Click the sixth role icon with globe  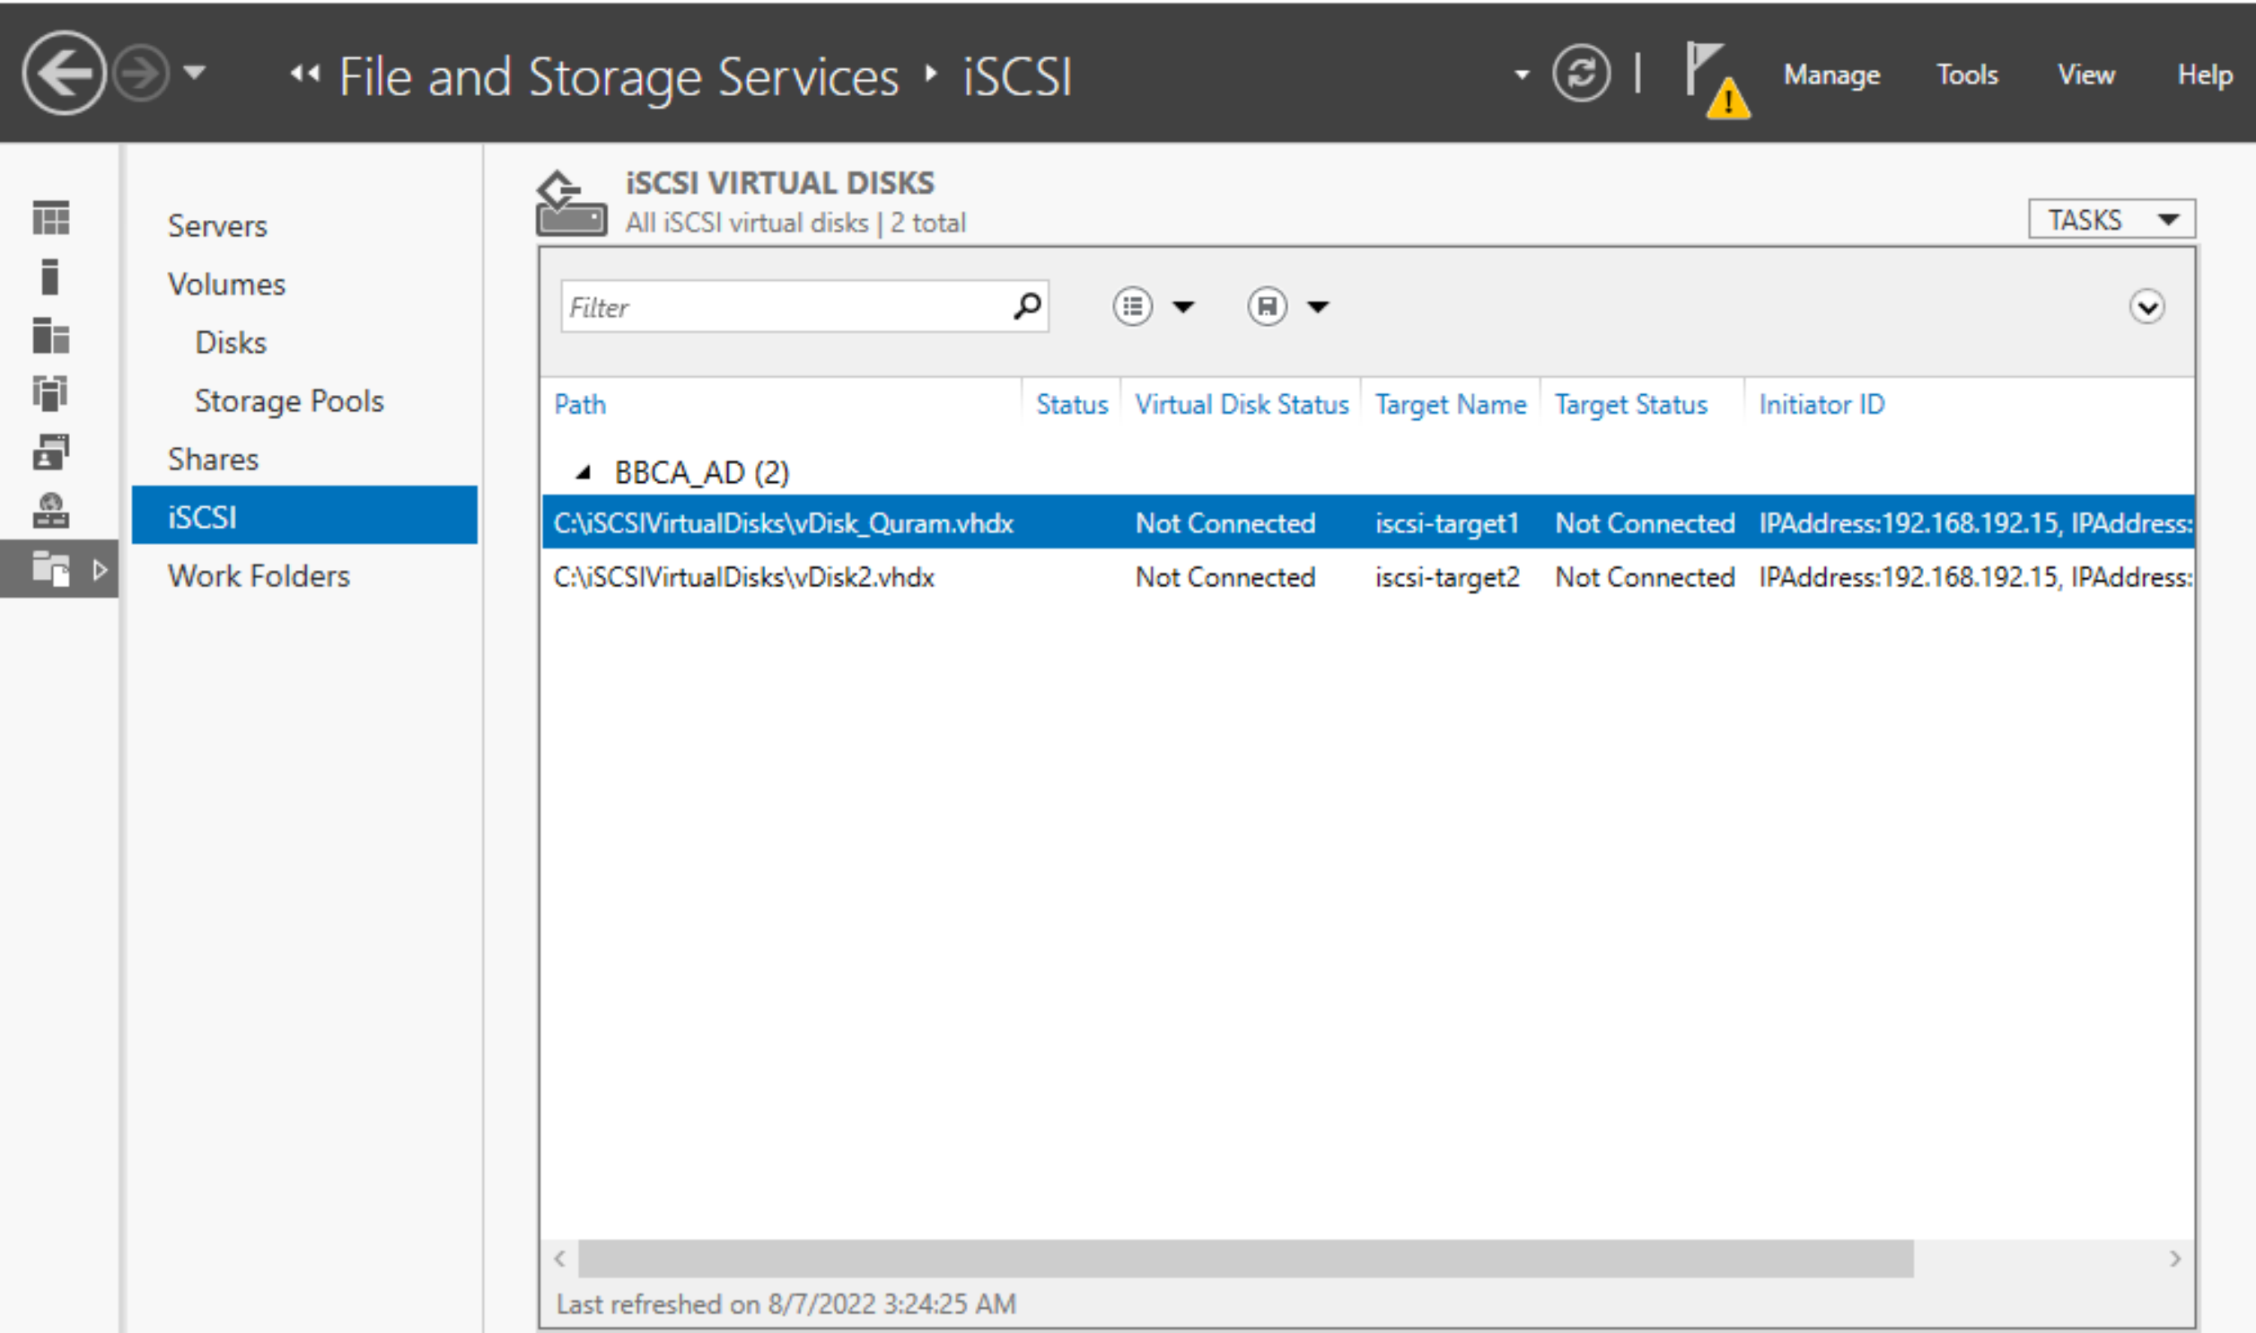(x=50, y=509)
